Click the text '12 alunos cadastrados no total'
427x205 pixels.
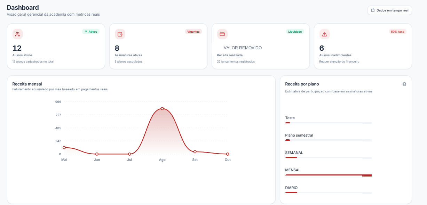(x=33, y=61)
